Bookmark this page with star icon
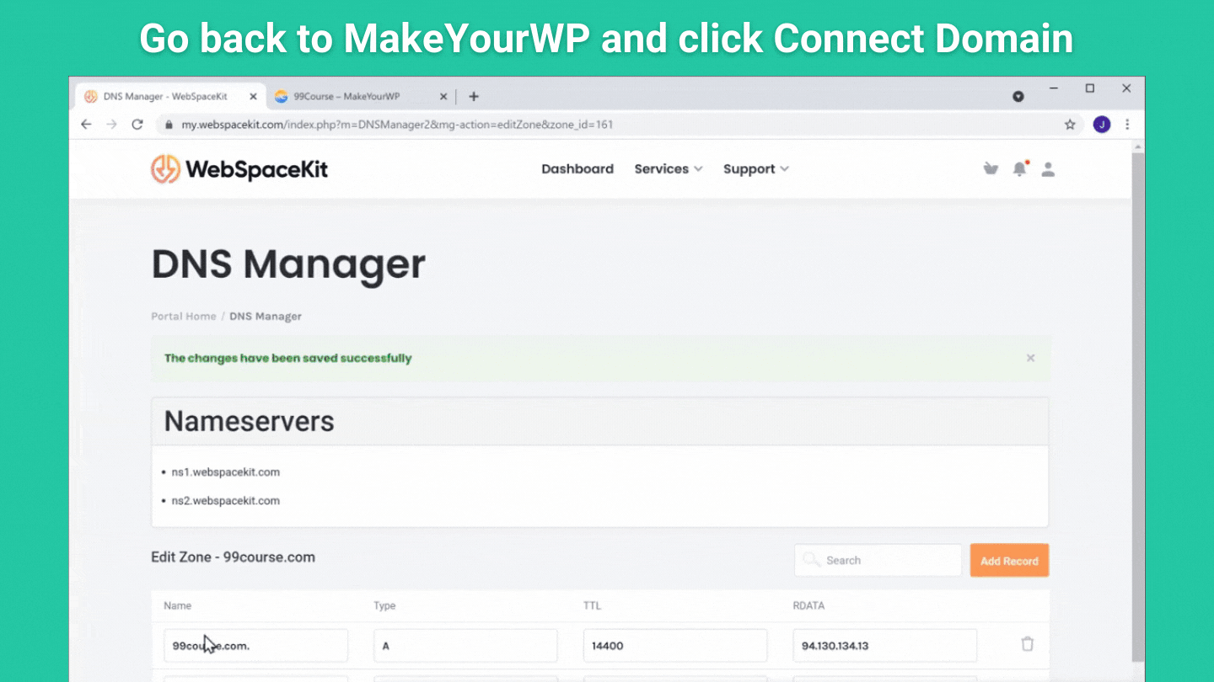This screenshot has height=682, width=1214. pyautogui.click(x=1070, y=125)
